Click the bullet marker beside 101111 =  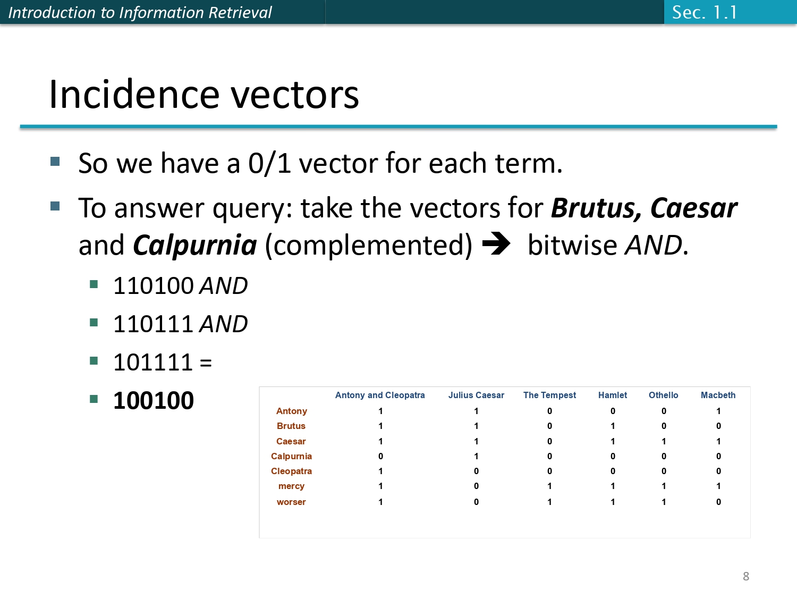pos(95,361)
